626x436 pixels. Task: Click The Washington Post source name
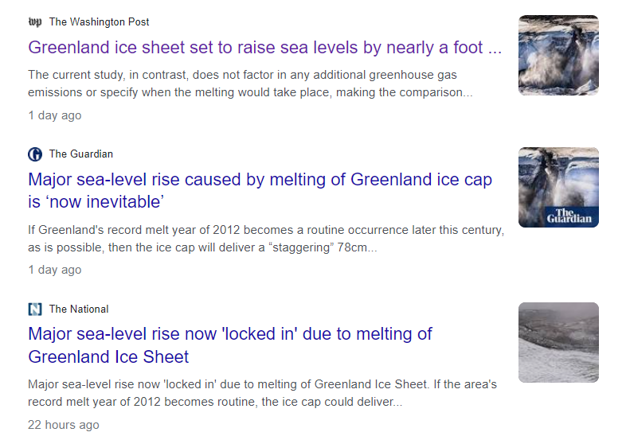click(x=99, y=22)
